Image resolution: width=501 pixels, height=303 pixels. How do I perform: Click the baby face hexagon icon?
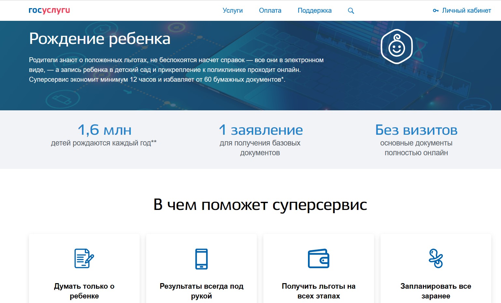pyautogui.click(x=397, y=47)
